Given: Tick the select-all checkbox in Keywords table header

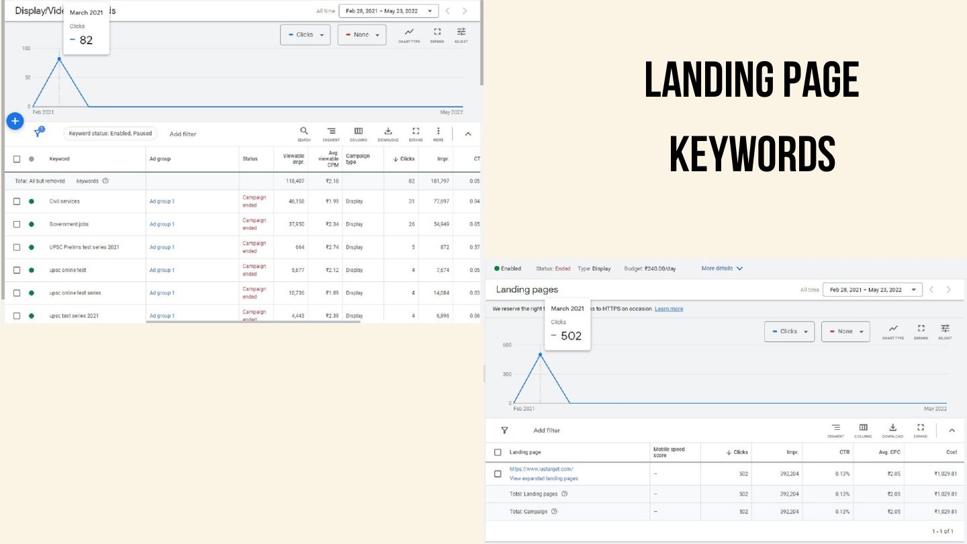Looking at the screenshot, I should click(17, 159).
